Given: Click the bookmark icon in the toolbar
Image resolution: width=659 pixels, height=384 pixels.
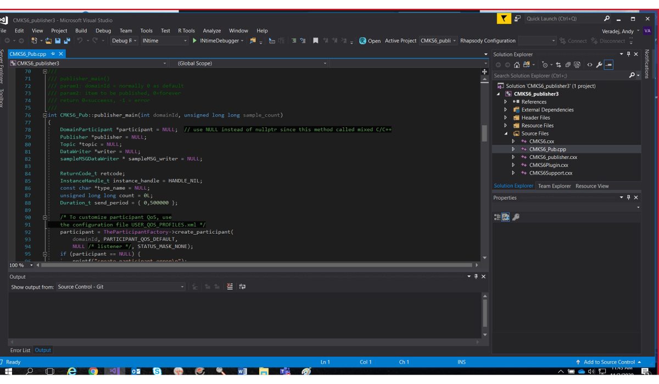Looking at the screenshot, I should tap(315, 41).
